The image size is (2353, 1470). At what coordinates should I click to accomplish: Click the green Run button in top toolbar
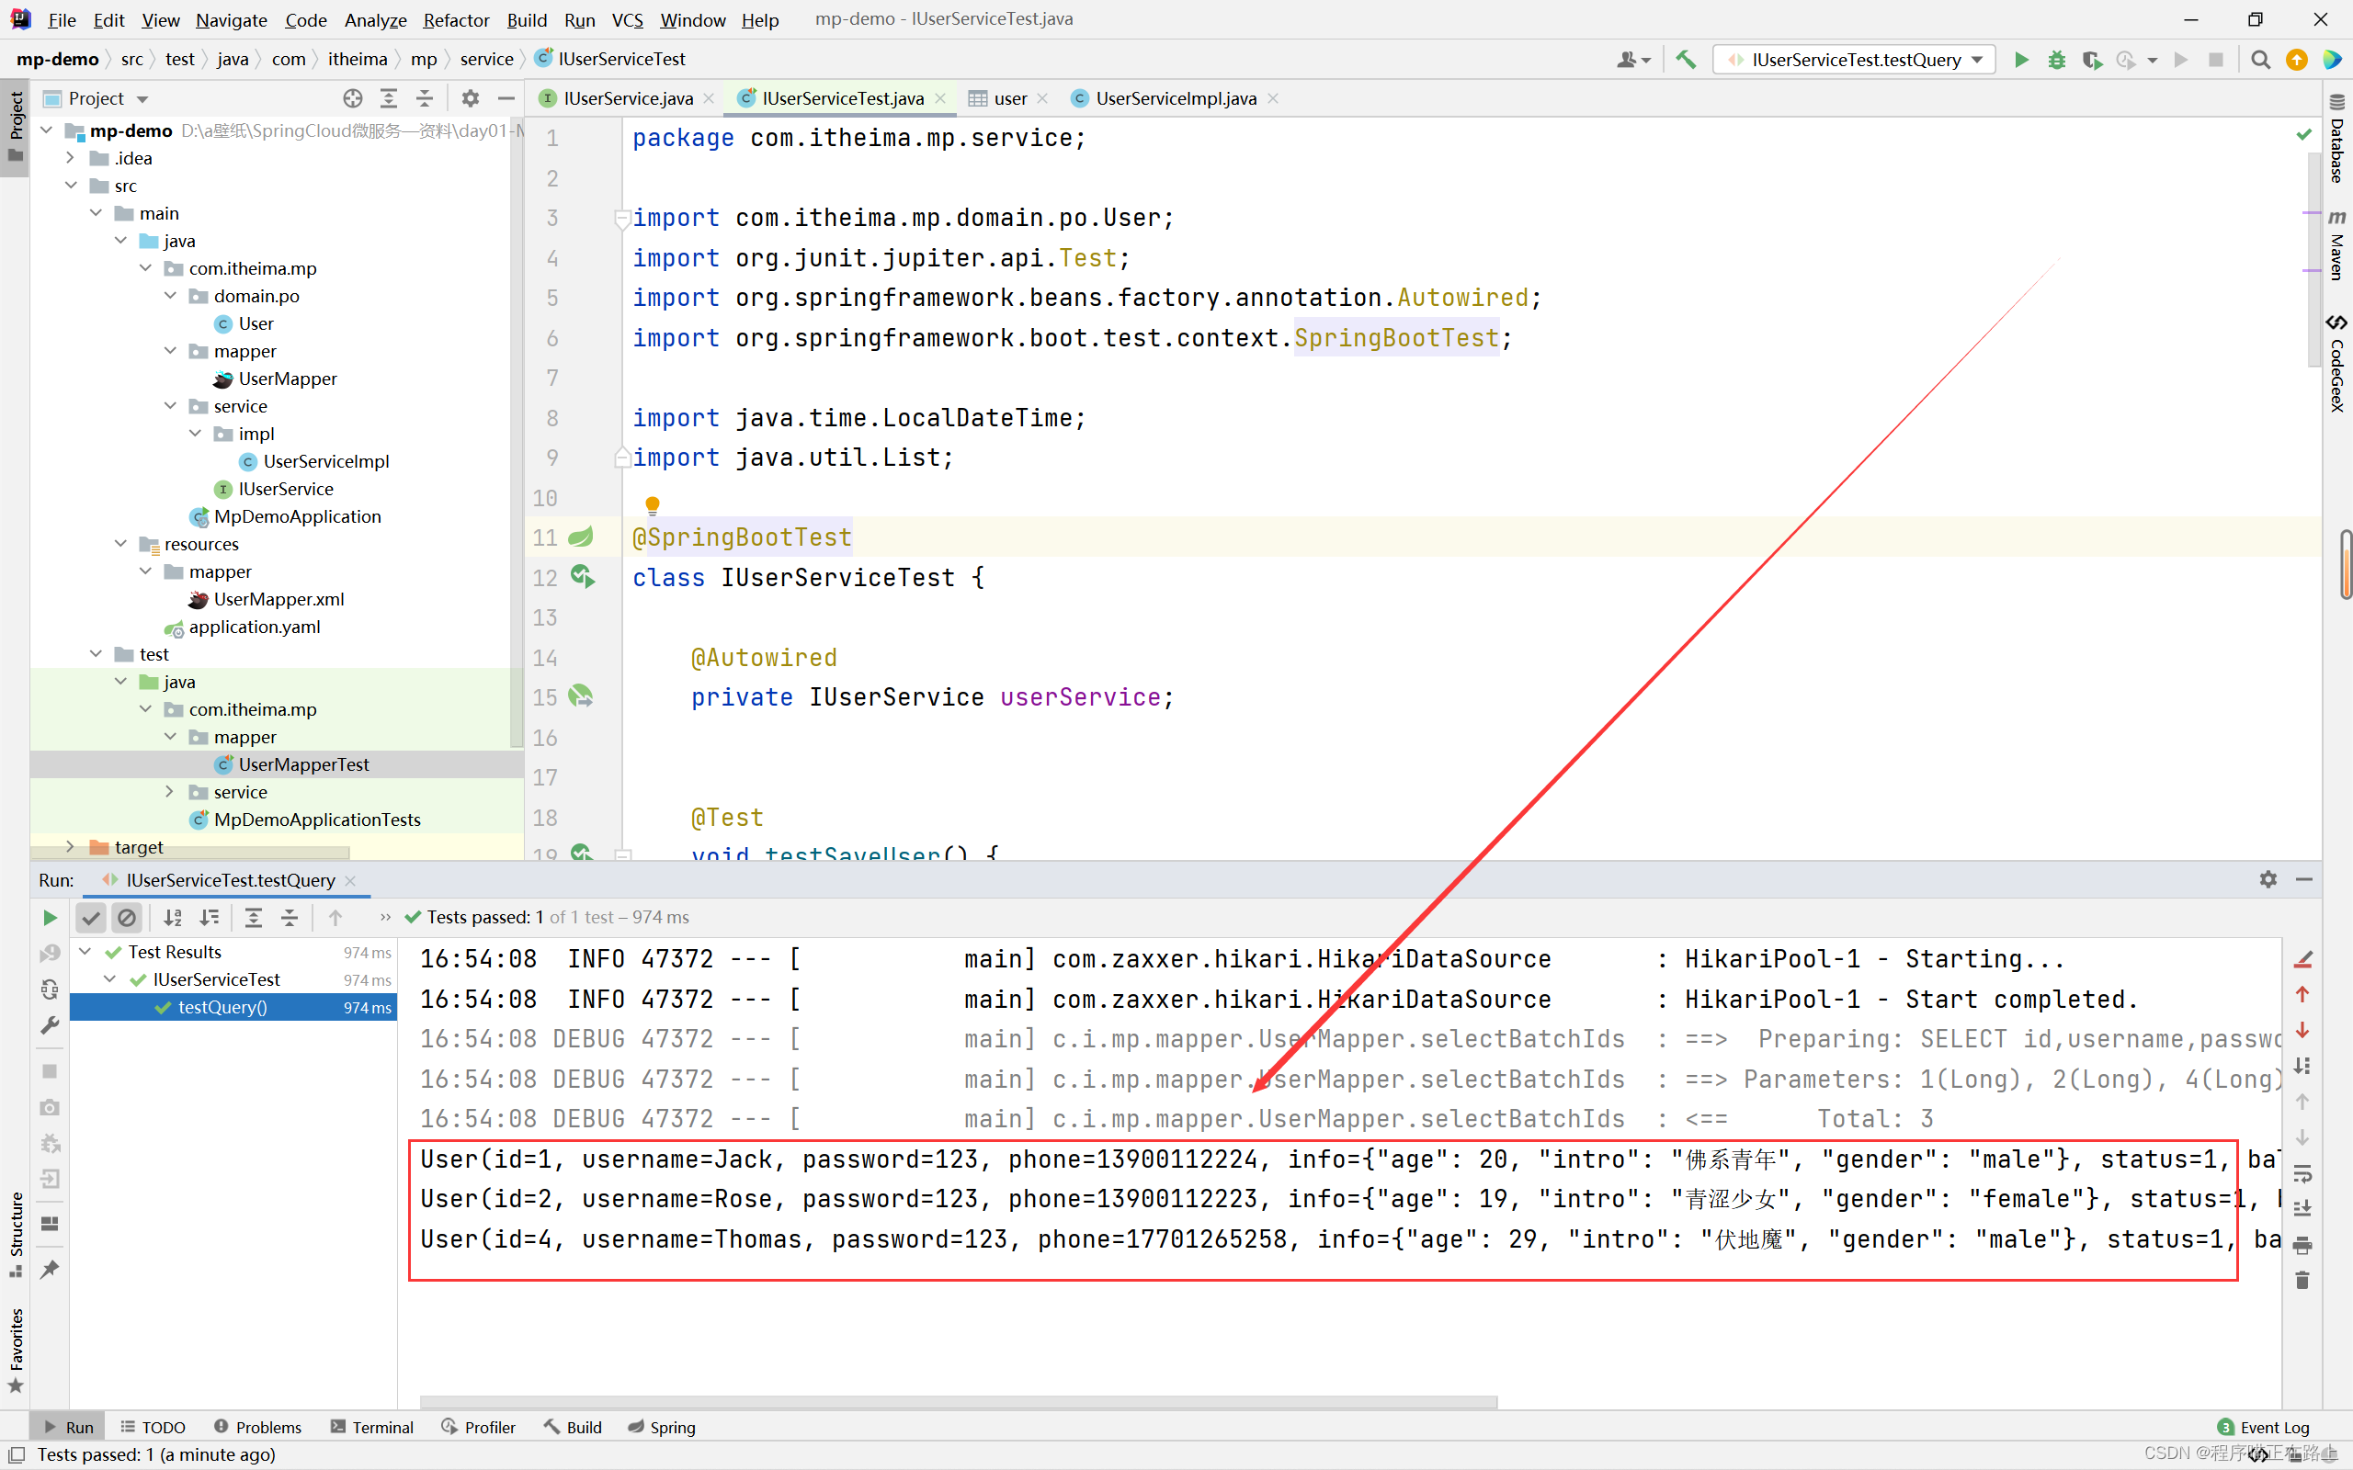click(2021, 60)
